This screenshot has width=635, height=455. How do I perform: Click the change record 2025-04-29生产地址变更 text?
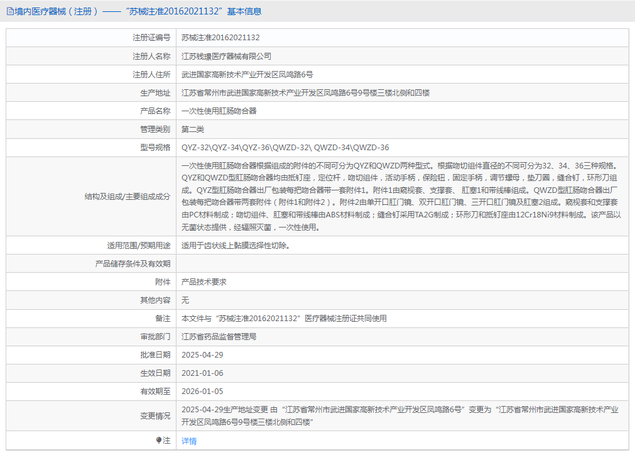[400, 415]
